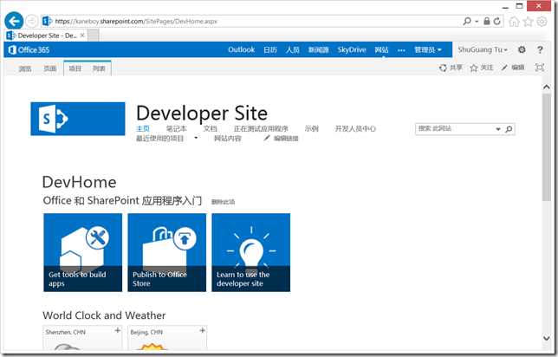Open 日历 calendar in top bar
The width and height of the screenshot is (558, 357).
pyautogui.click(x=270, y=50)
